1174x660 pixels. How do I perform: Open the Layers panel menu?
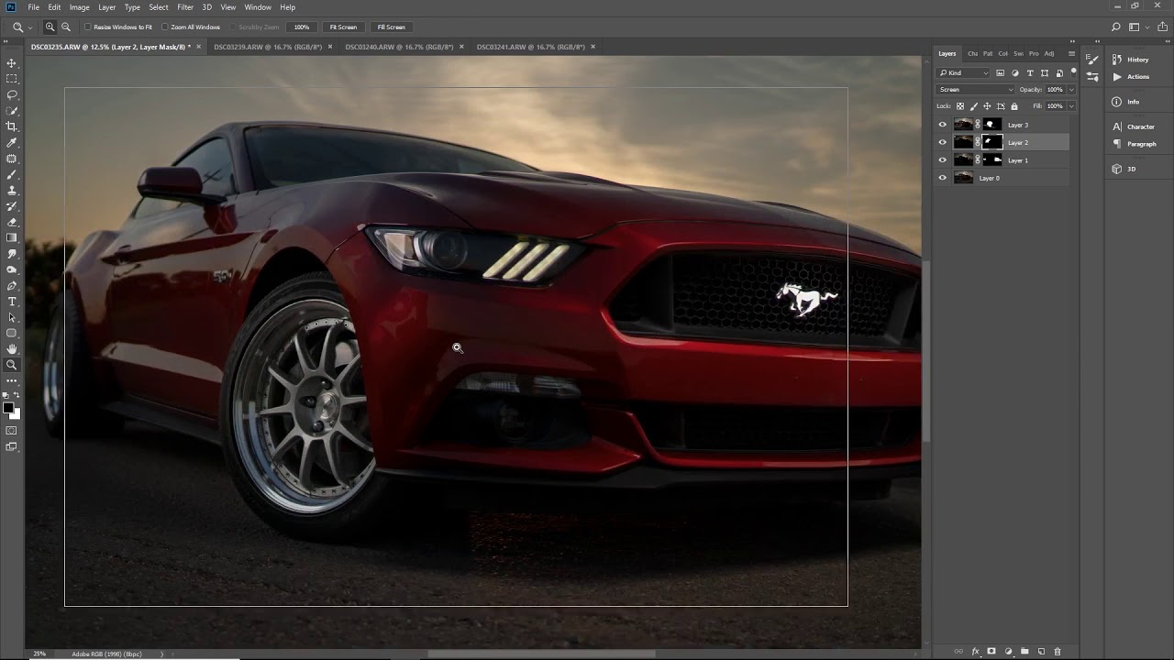[1071, 53]
